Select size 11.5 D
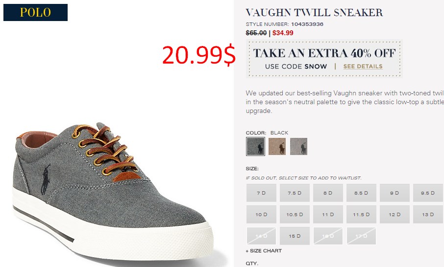This screenshot has width=444, height=267. (x=361, y=215)
